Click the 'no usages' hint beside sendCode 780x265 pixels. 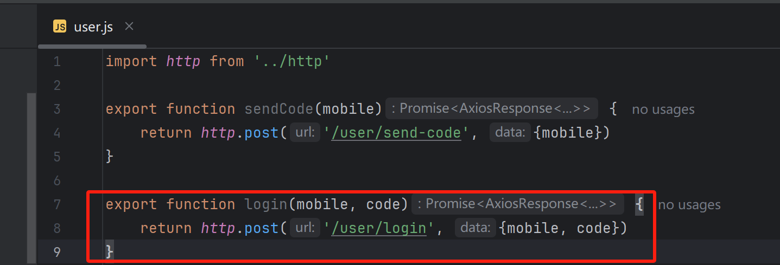663,109
